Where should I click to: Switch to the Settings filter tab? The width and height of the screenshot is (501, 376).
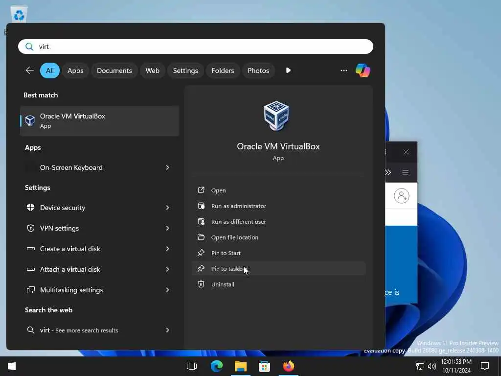[185, 70]
